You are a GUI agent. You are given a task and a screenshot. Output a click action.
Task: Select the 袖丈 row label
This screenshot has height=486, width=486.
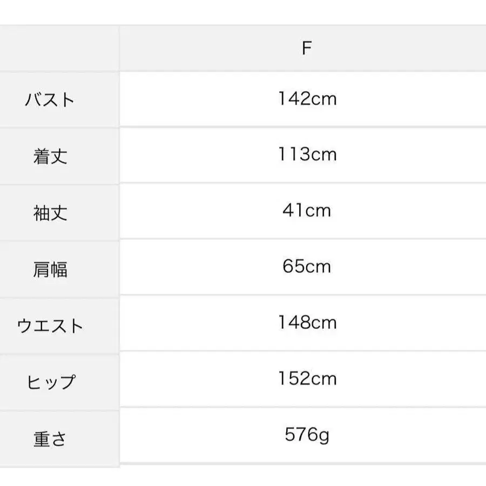pos(50,213)
